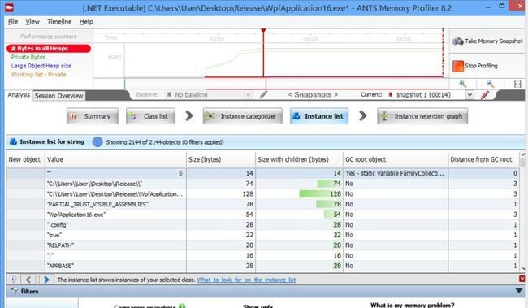
Task: Click the icon on Class list button
Action: (x=133, y=116)
